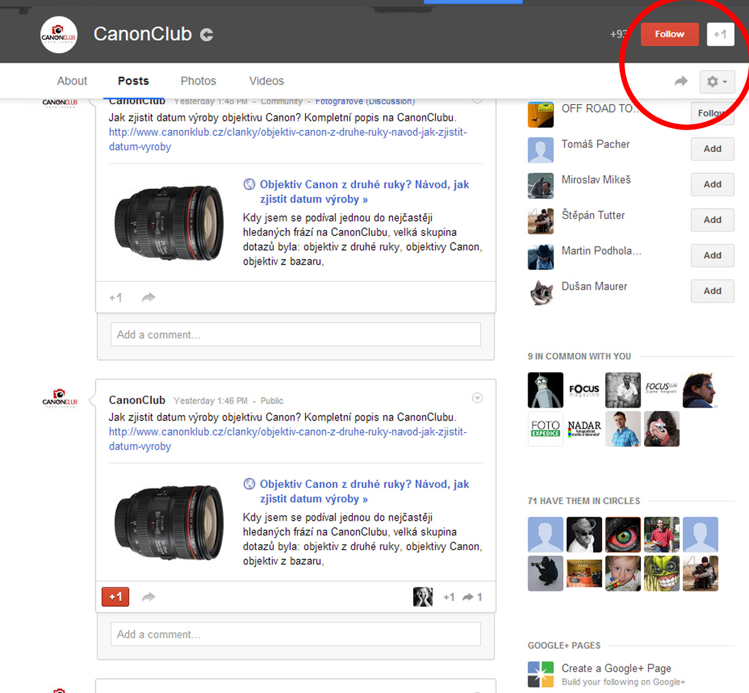Click Create a Google+ Page link
This screenshot has height=693, width=749.
pos(616,668)
